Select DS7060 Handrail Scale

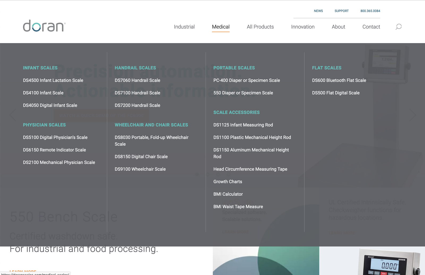point(137,80)
